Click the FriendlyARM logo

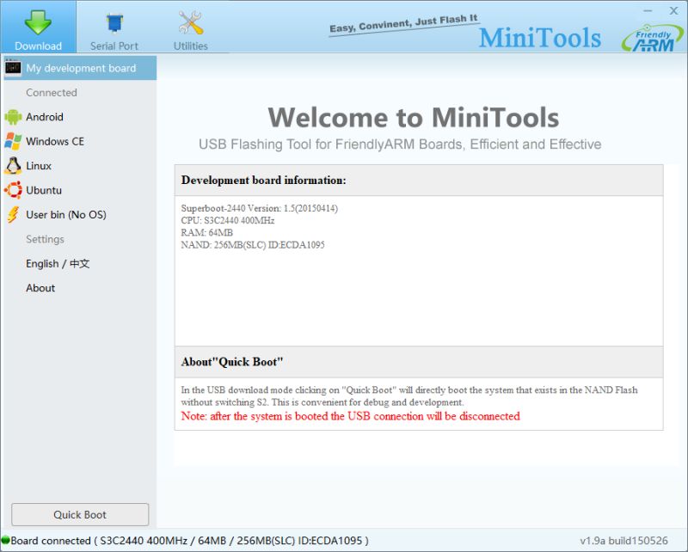click(653, 39)
